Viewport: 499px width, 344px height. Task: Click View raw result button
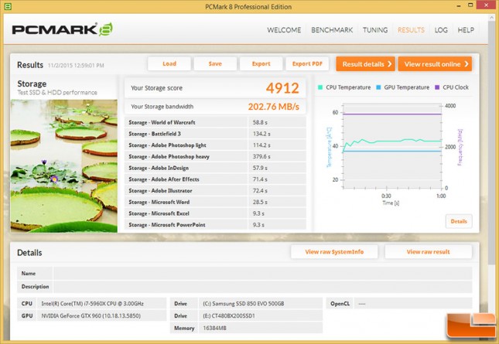tap(428, 252)
